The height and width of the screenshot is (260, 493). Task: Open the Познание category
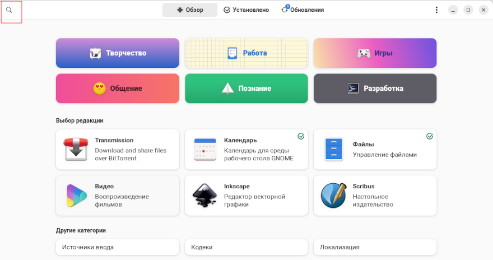click(246, 89)
